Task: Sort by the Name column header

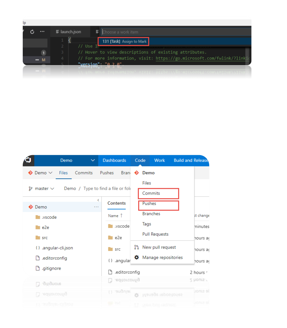Action: point(115,216)
